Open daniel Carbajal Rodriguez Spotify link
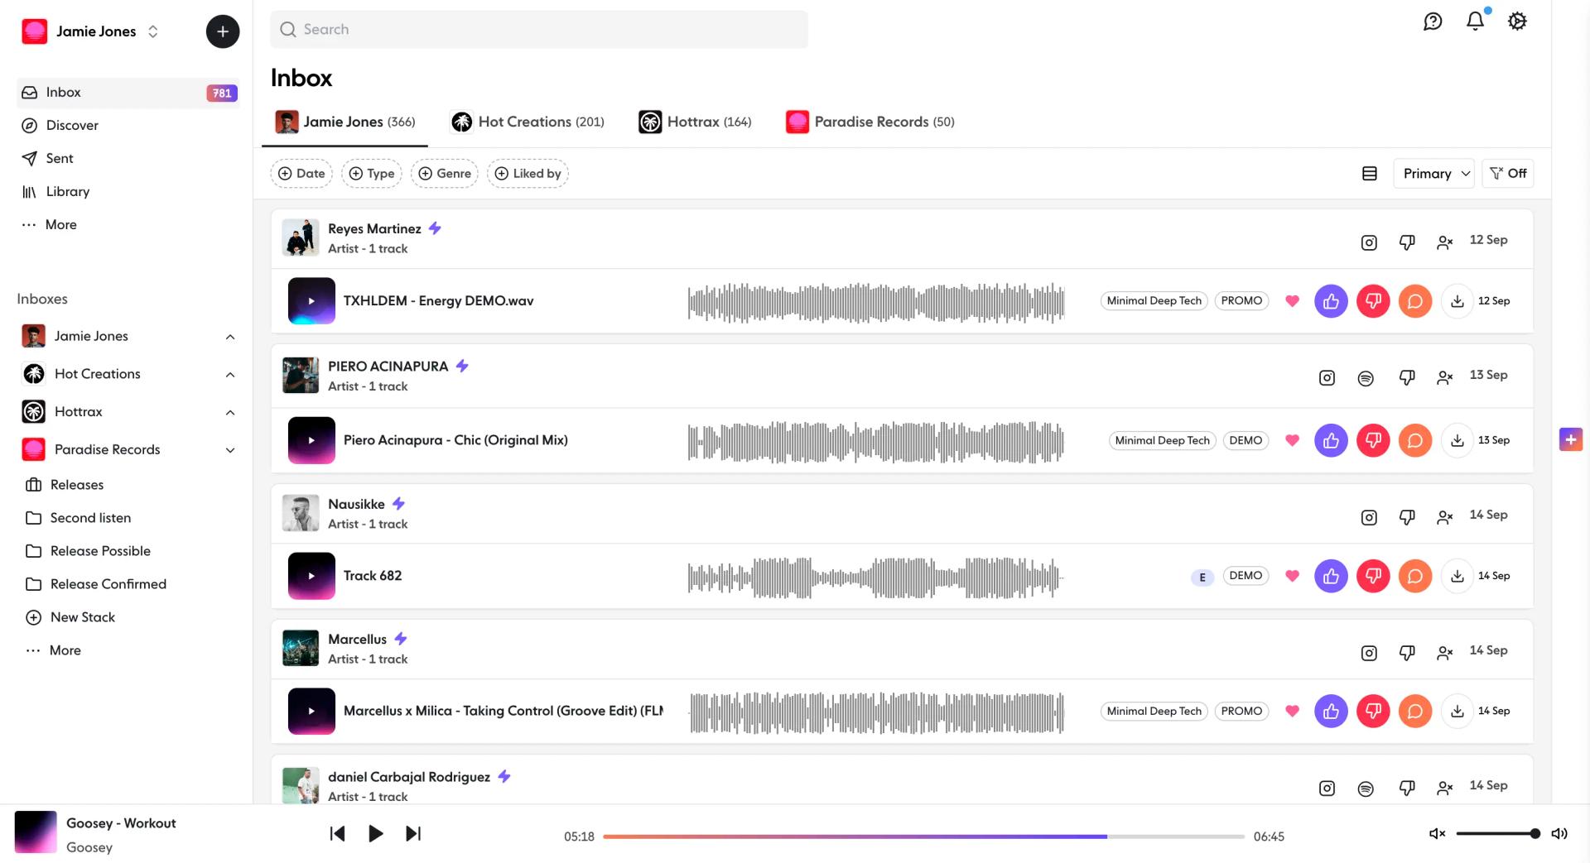This screenshot has height=863, width=1590. pyautogui.click(x=1366, y=789)
